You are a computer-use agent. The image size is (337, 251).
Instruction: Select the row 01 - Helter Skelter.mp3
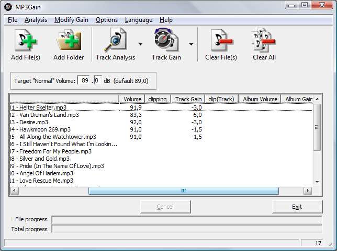point(161,107)
